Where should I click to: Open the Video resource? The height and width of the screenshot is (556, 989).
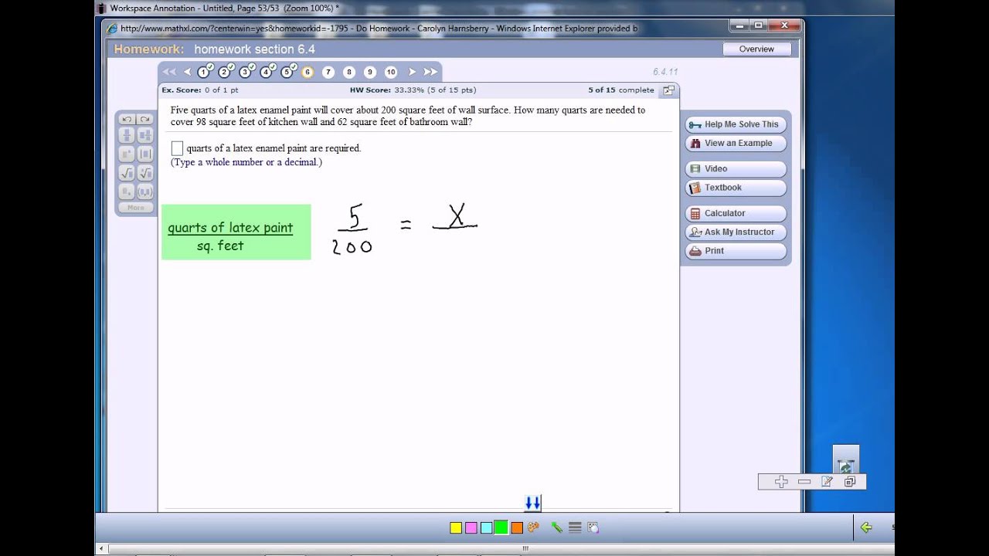[736, 168]
